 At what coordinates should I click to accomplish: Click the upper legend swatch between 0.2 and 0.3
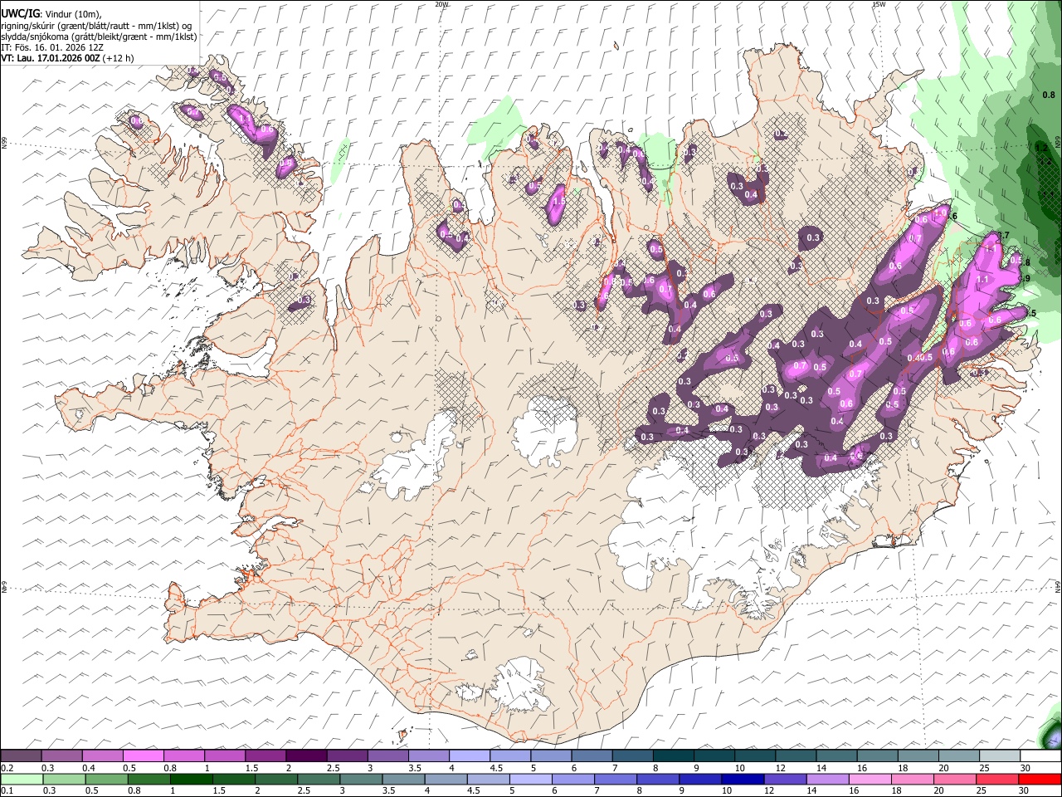tap(22, 756)
